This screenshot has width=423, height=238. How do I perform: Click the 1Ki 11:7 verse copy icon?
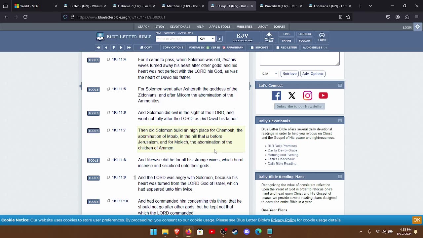coord(108,130)
